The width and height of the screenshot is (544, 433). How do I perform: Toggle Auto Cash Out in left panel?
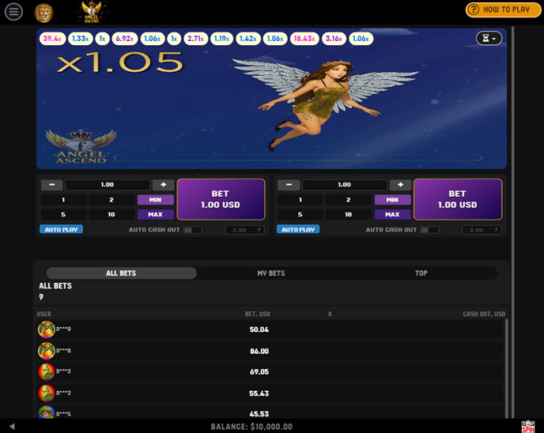[x=192, y=230]
